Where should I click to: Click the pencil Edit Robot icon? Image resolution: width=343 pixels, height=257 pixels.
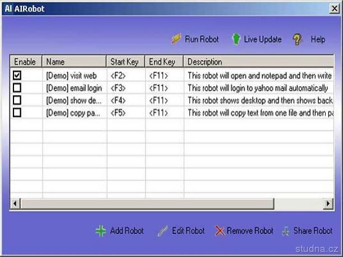pos(163,231)
